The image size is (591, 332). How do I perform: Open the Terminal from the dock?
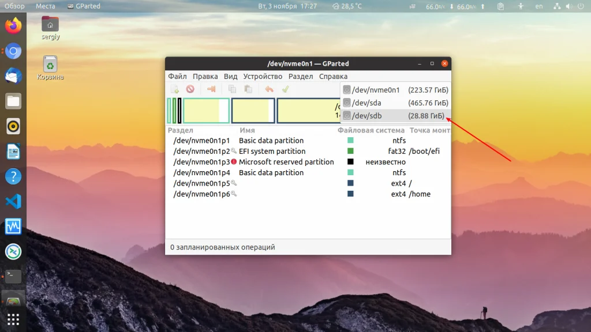13,277
